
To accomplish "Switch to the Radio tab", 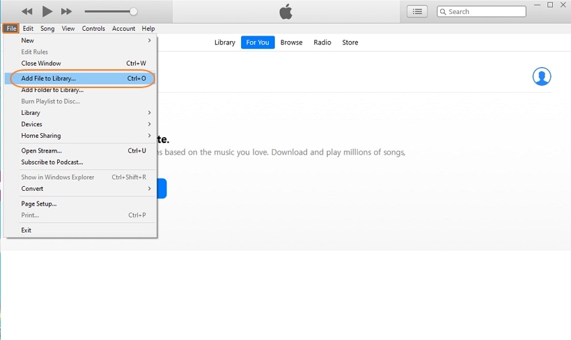I will [322, 42].
